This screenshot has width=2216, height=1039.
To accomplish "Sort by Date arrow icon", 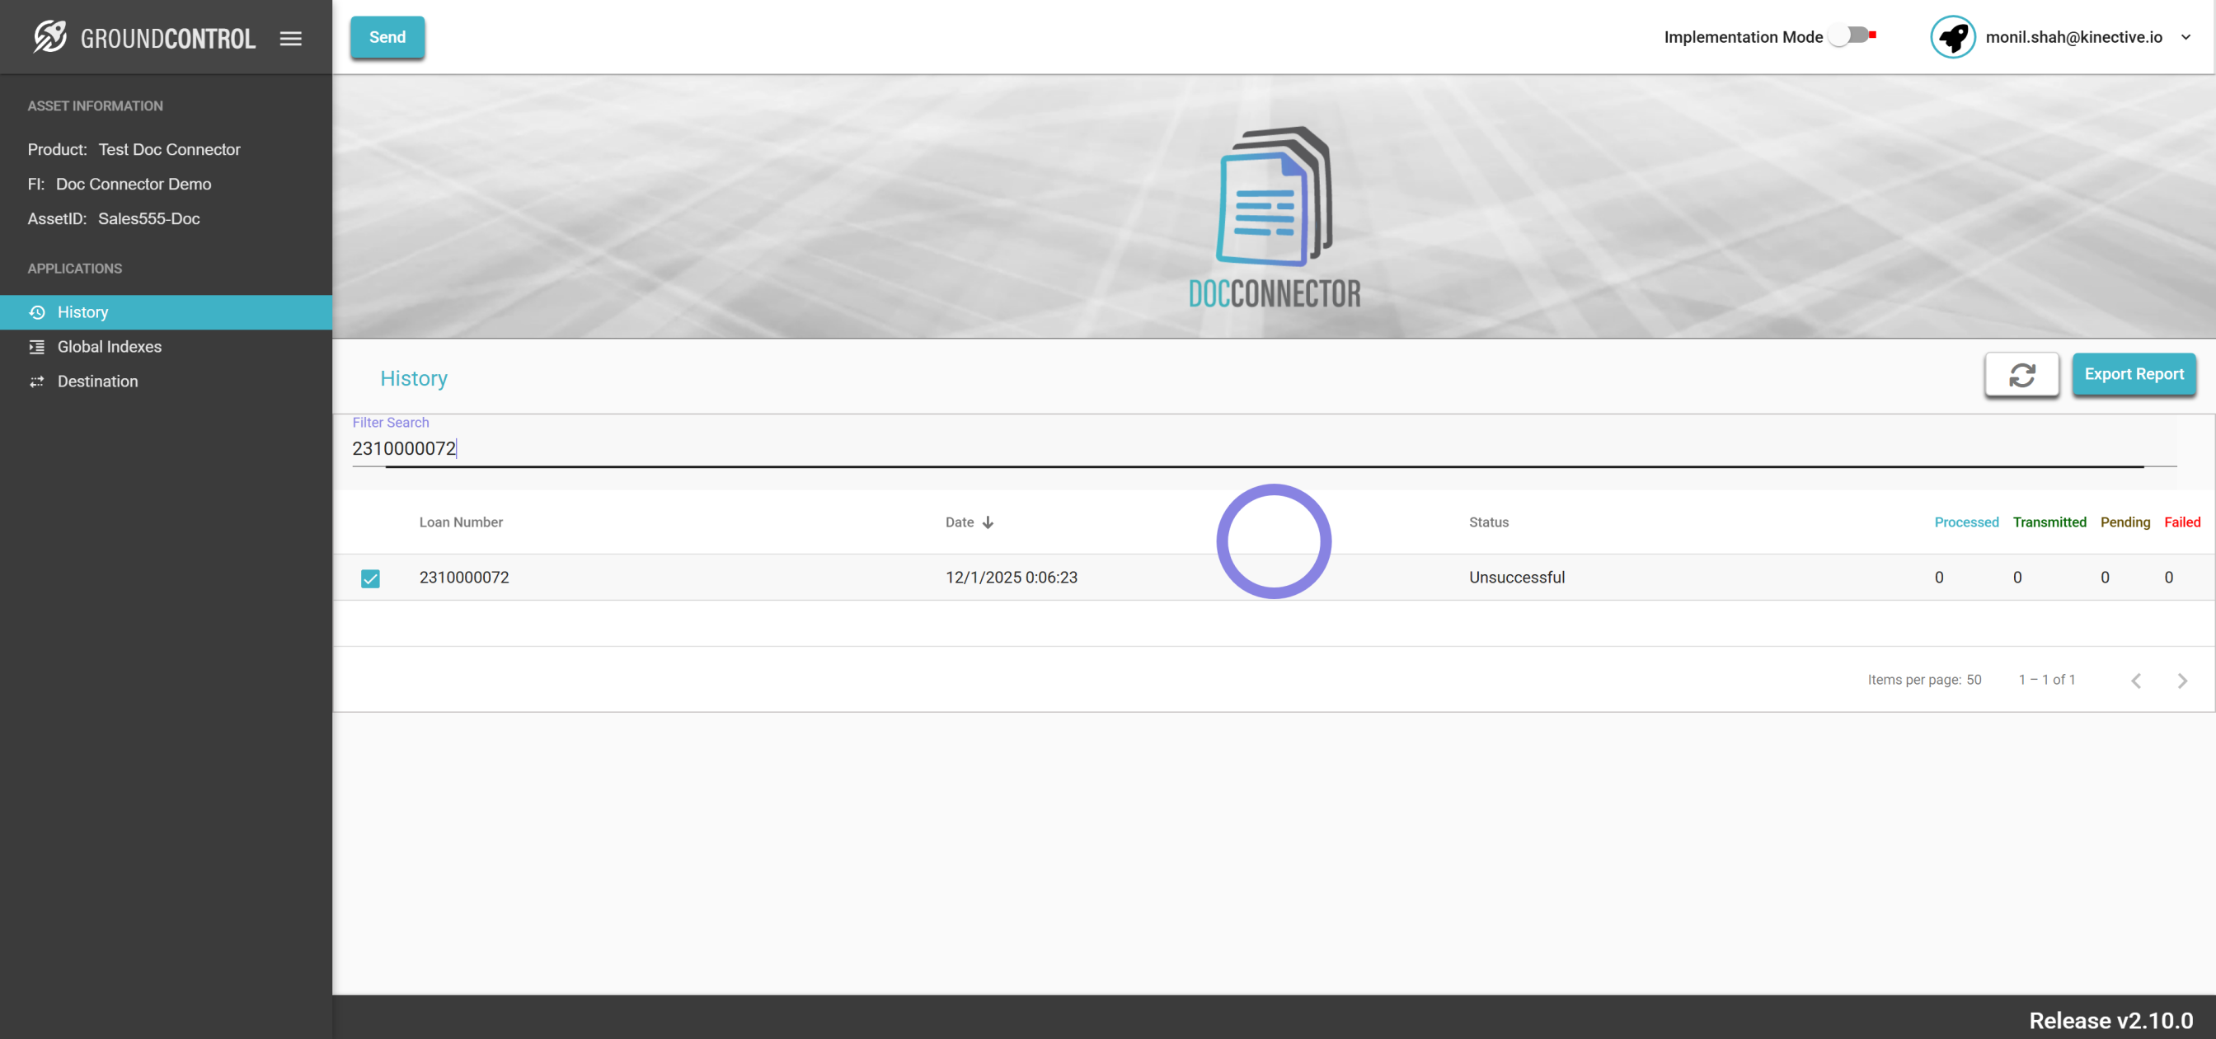I will coord(988,522).
